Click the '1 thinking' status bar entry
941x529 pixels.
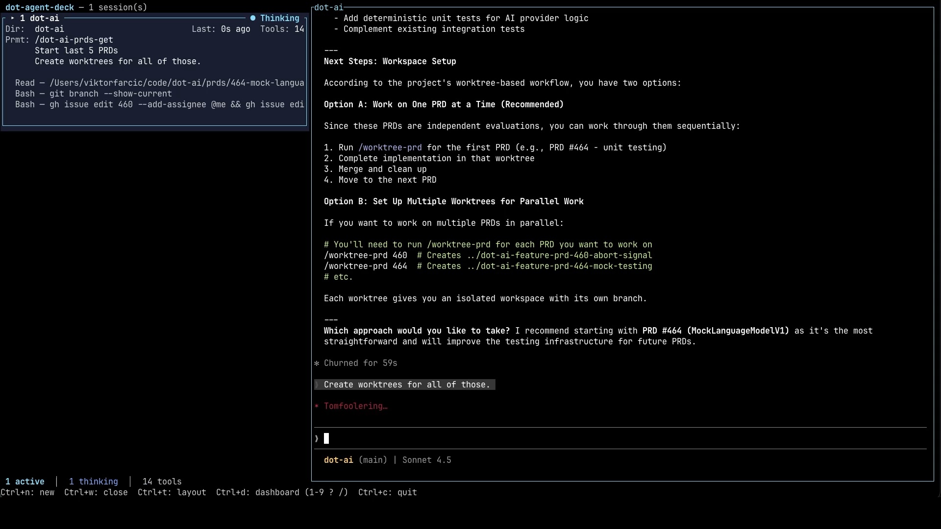point(94,481)
